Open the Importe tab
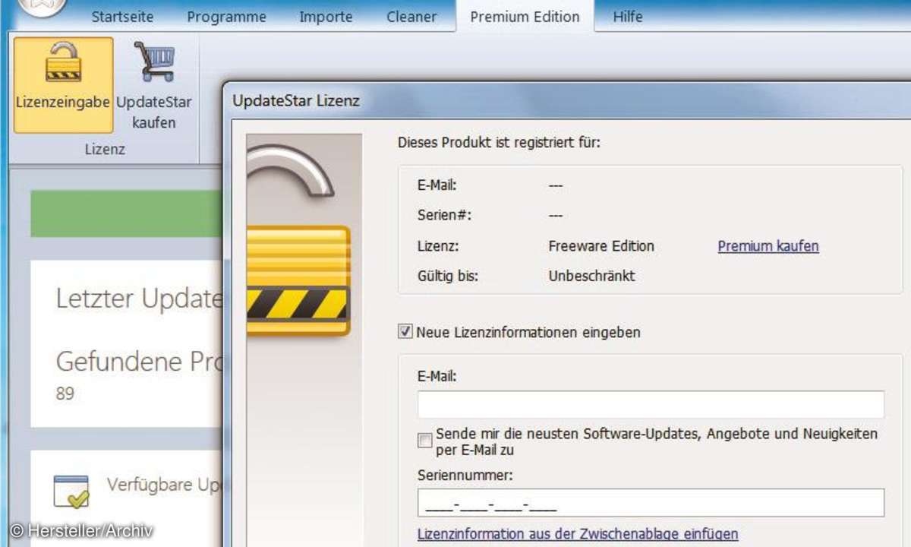This screenshot has width=911, height=547. tap(326, 16)
